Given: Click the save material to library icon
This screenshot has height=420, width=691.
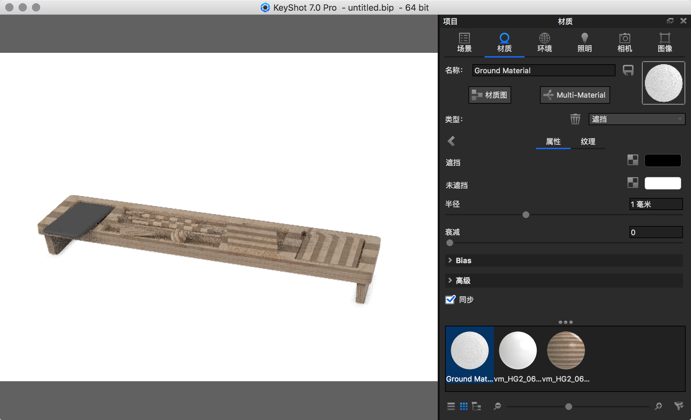Looking at the screenshot, I should [x=628, y=70].
